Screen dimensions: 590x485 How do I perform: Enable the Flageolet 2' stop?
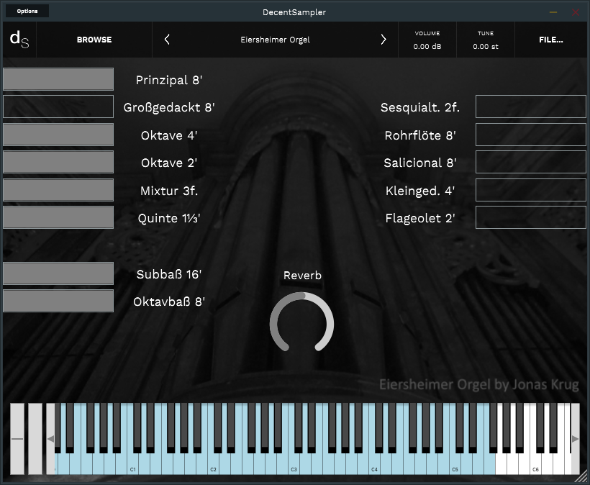click(531, 217)
